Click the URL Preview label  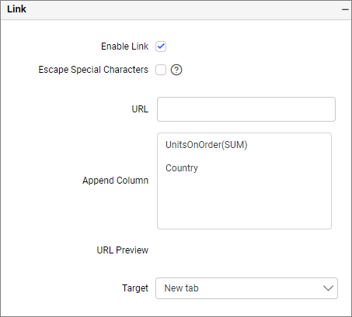click(x=123, y=250)
